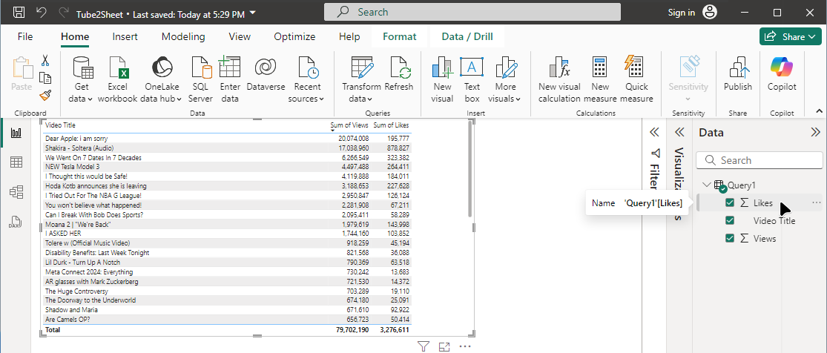The height and width of the screenshot is (353, 827).
Task: Click the Save icon in title bar
Action: [x=19, y=12]
